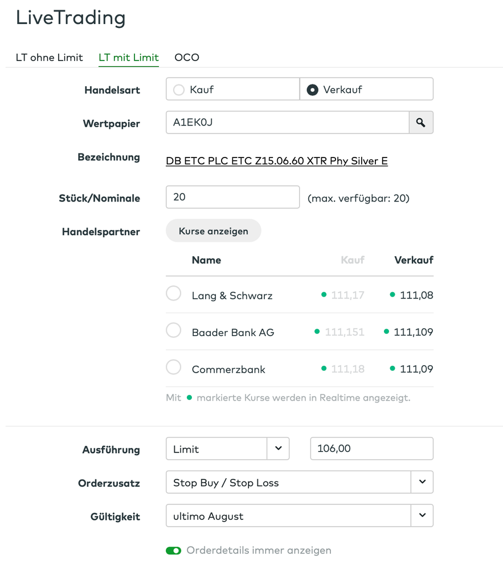
Task: Expand the Orderzusatz Stop Buy dropdown
Action: click(x=422, y=482)
